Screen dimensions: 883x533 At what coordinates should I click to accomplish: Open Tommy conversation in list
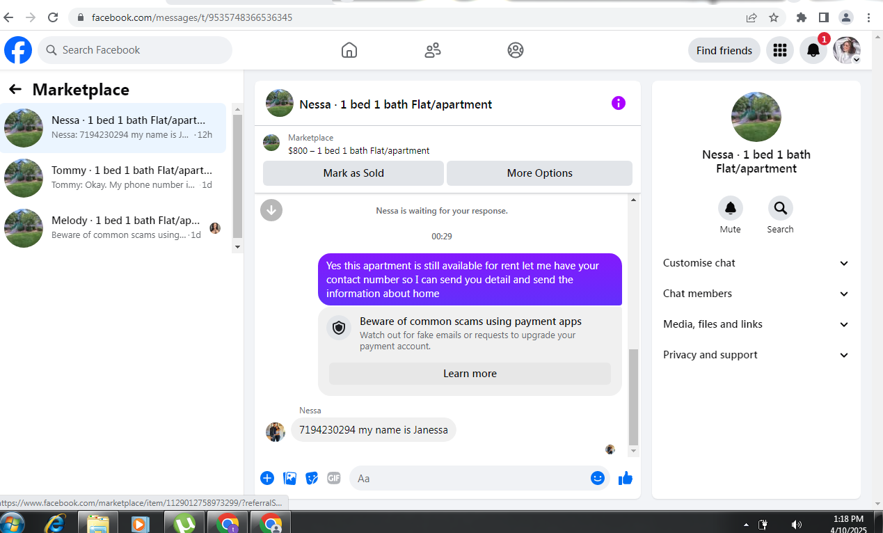113,177
